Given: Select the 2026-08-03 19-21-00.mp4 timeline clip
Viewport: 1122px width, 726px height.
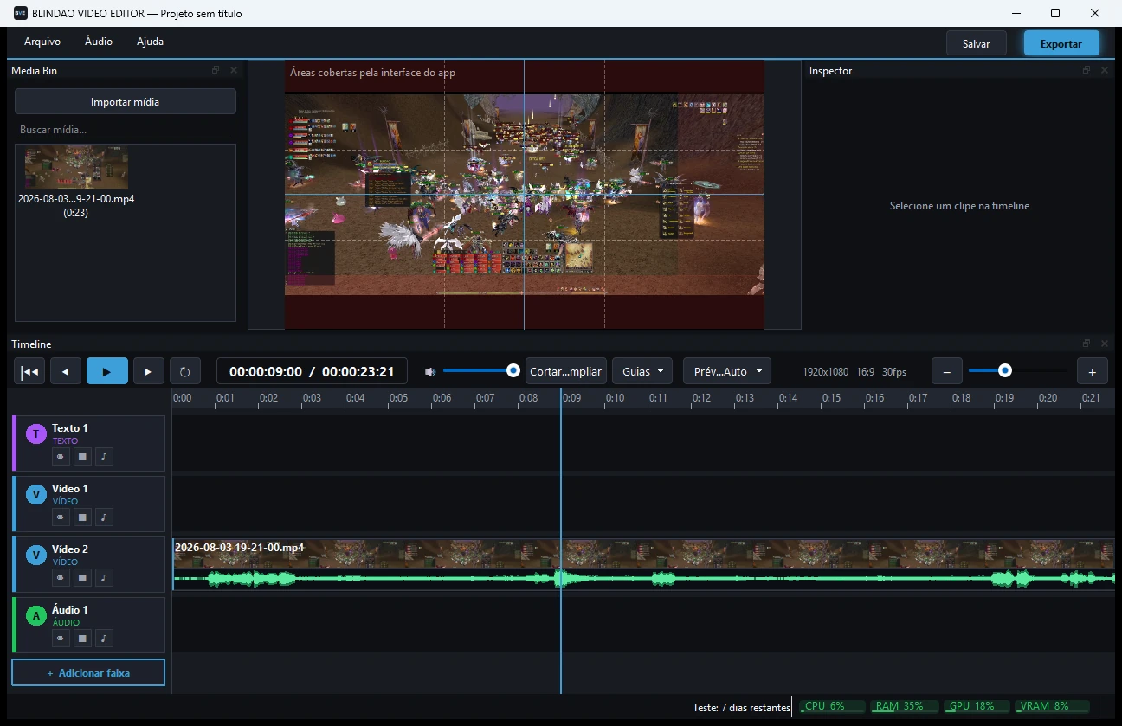Looking at the screenshot, I should tap(643, 564).
